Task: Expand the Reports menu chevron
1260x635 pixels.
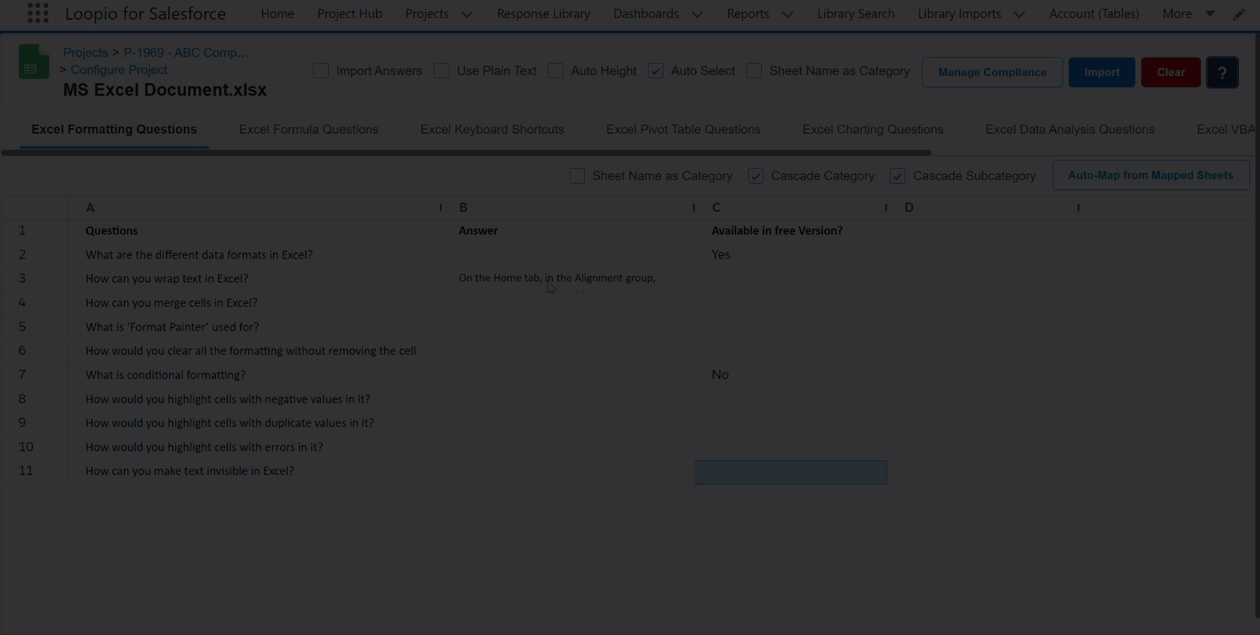Action: pyautogui.click(x=787, y=14)
